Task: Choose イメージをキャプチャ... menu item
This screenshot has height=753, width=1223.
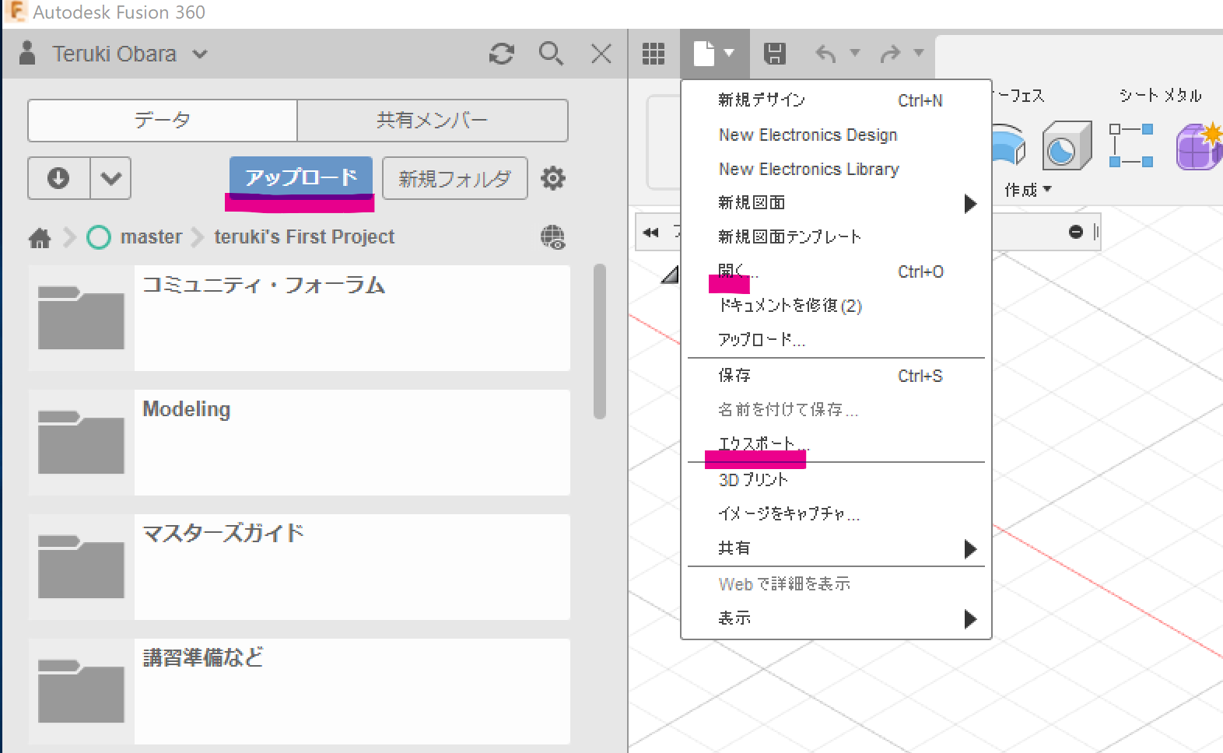Action: click(x=836, y=514)
